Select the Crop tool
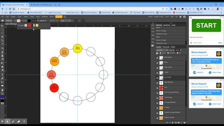The width and height of the screenshot is (224, 126). pyautogui.click(x=2, y=41)
